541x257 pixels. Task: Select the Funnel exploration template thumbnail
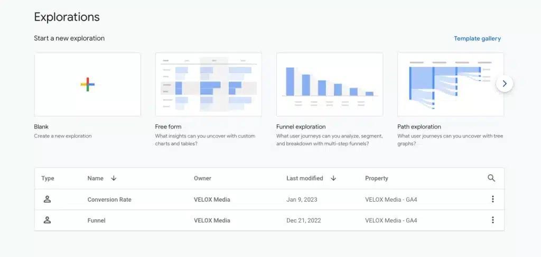tap(329, 84)
